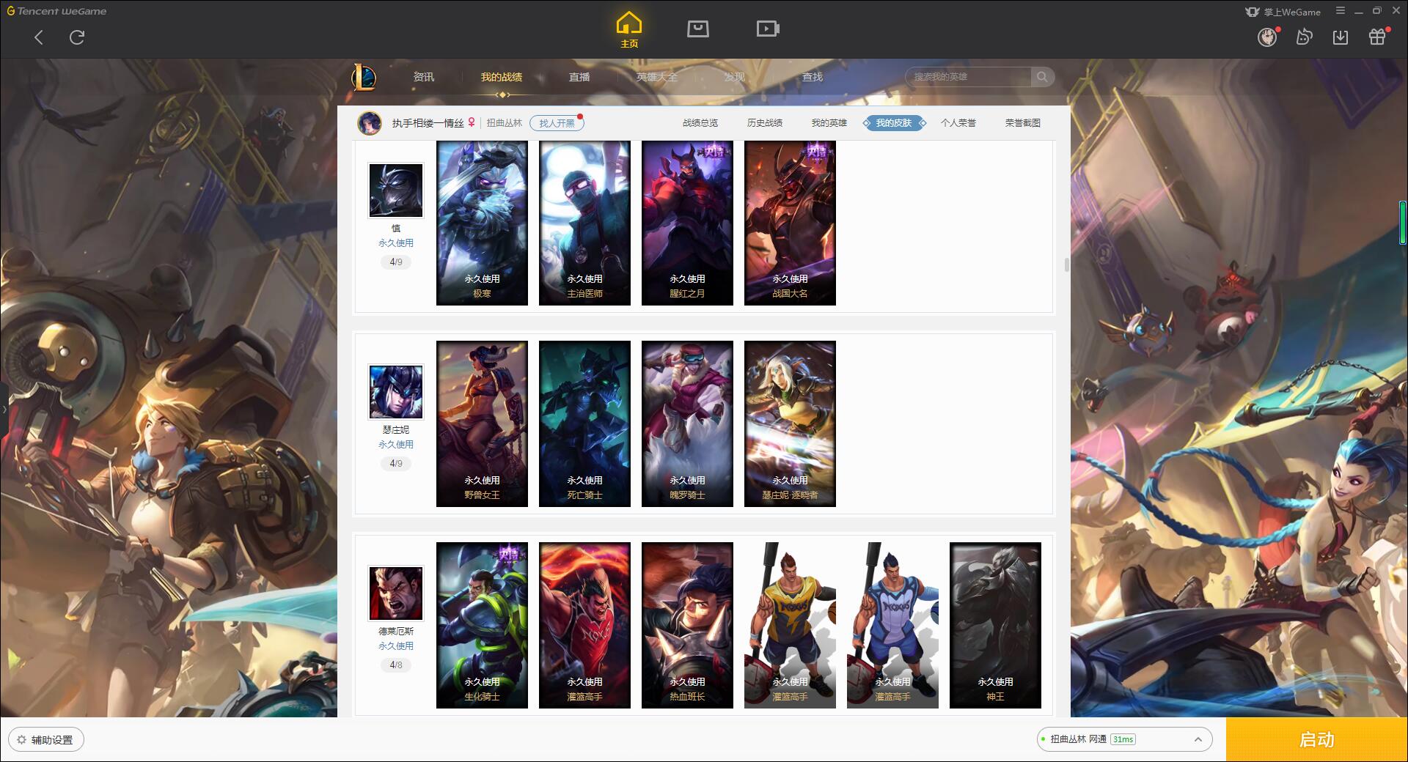Image resolution: width=1408 pixels, height=762 pixels.
Task: Open the 瑟庄妮 逐晓者 skin card
Action: point(790,423)
